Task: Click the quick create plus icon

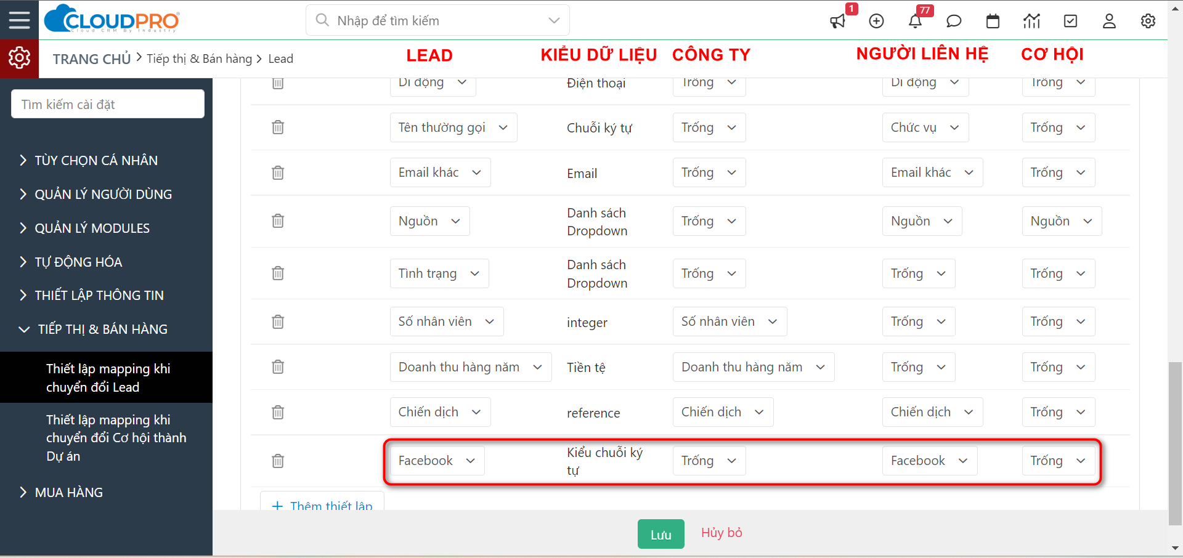Action: pos(876,21)
